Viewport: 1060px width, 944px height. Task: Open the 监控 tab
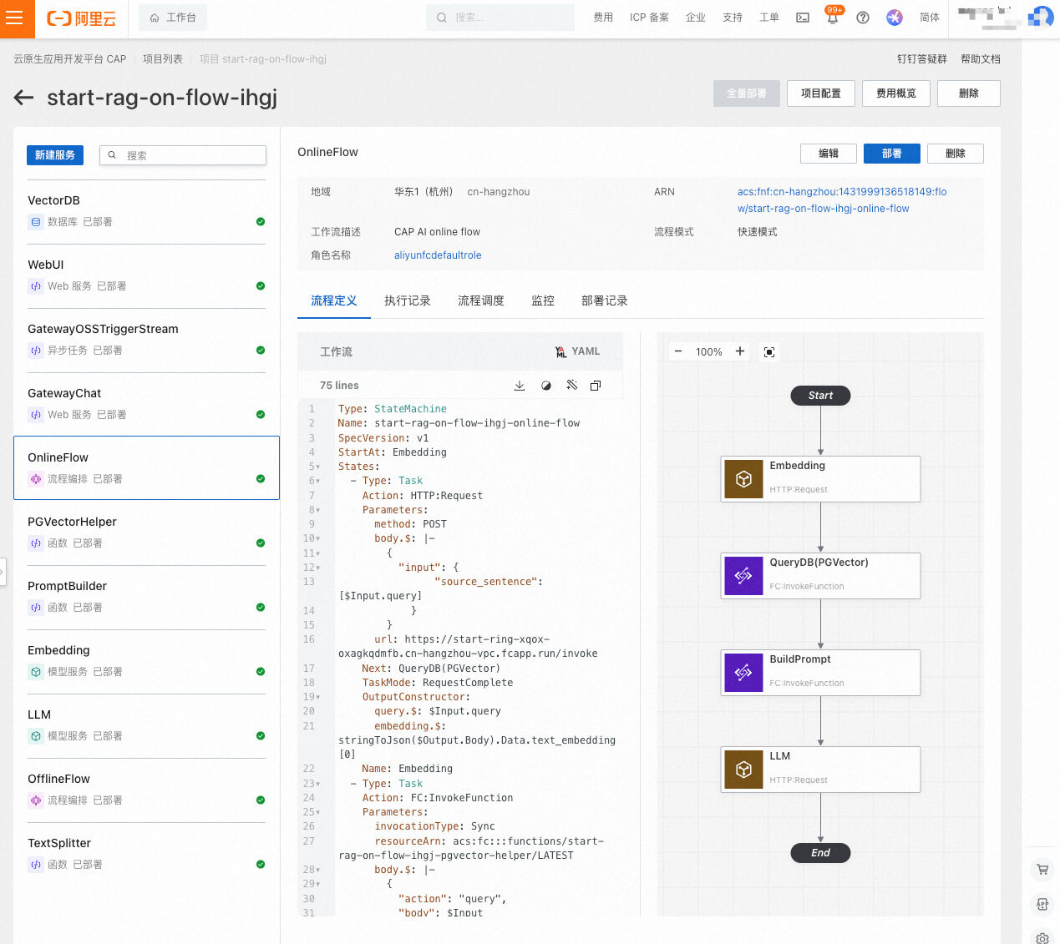point(543,300)
